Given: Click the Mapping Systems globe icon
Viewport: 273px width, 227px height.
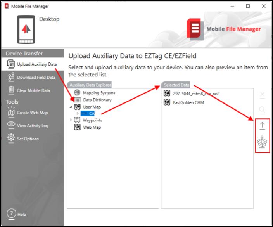Looking at the screenshot, I should click(x=77, y=92).
